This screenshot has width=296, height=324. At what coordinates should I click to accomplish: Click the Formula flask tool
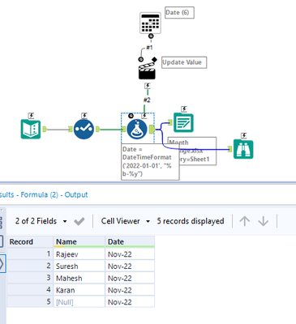[x=137, y=130]
